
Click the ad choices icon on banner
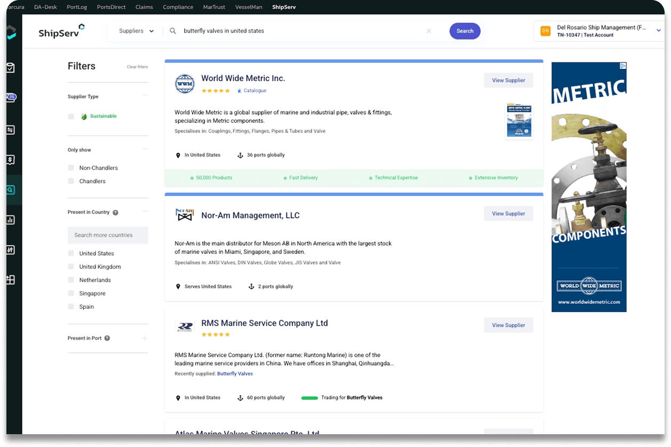pos(622,66)
